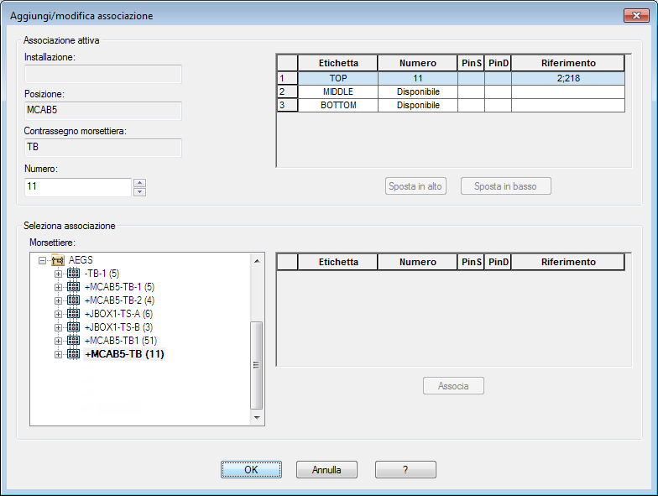Click the Installazione field
Screen dimensions: 658x496
[103, 74]
